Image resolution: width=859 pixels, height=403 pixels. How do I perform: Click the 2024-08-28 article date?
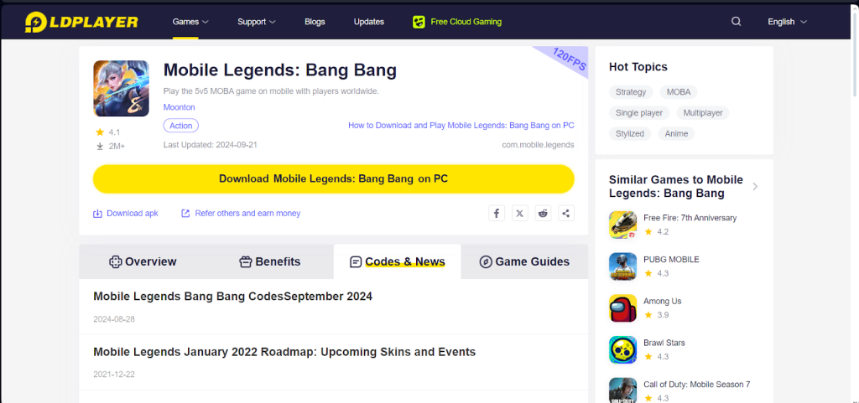point(114,318)
